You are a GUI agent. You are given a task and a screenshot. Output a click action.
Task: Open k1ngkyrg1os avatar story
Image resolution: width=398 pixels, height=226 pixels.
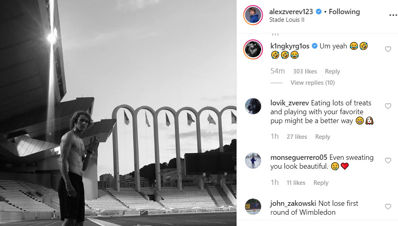[253, 50]
